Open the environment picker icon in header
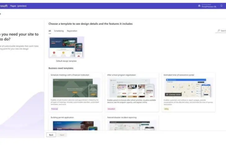Screen dimensions: 226x148 point(199,6)
